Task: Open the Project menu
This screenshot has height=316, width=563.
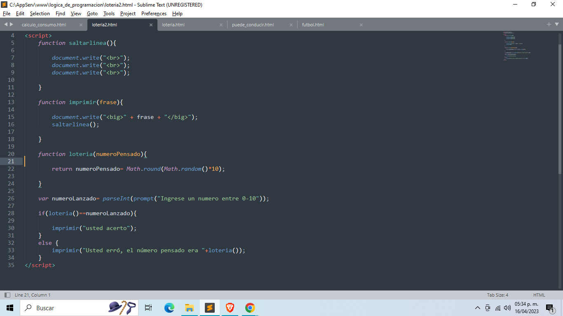Action: pyautogui.click(x=128, y=14)
